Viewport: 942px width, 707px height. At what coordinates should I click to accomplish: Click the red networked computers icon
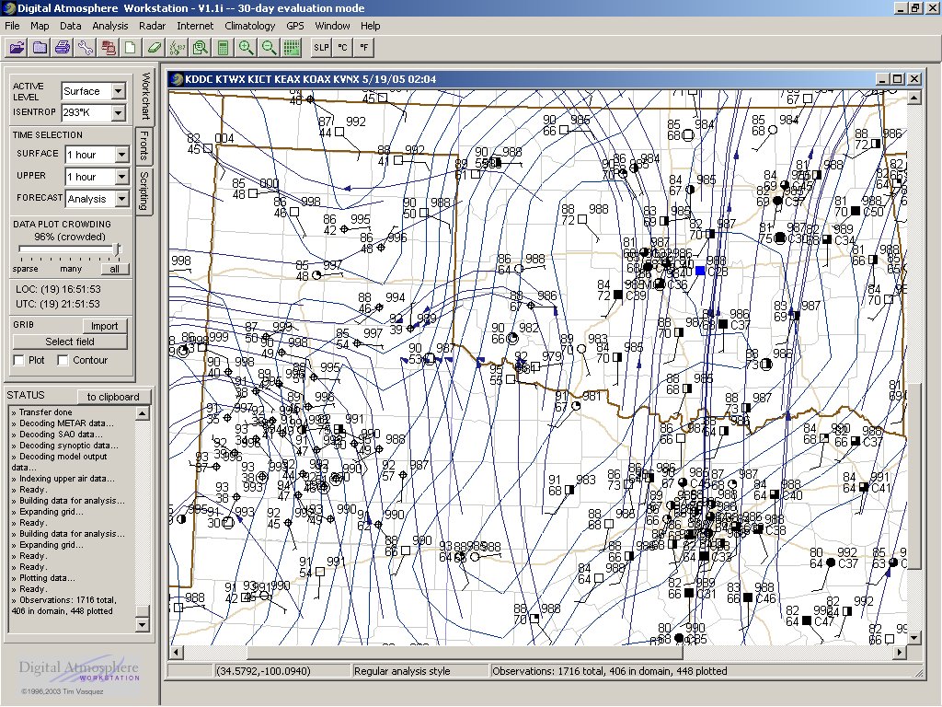[x=109, y=48]
